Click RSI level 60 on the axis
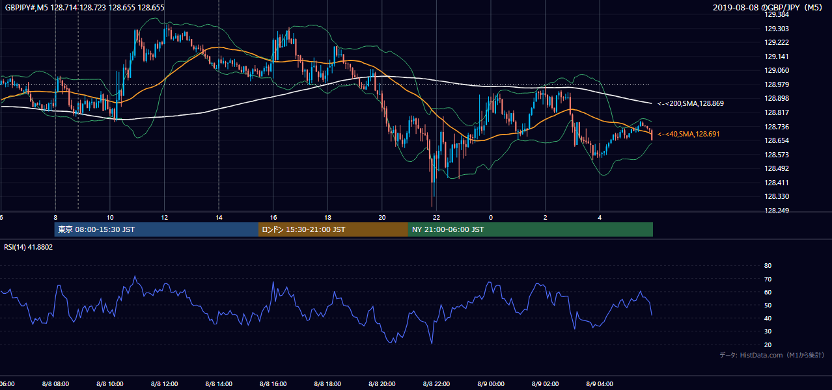 tap(768, 292)
